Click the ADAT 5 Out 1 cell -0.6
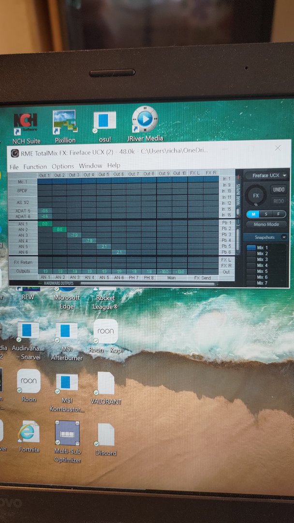 pos(44,211)
